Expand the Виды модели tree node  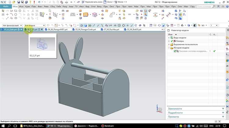coord(169,38)
